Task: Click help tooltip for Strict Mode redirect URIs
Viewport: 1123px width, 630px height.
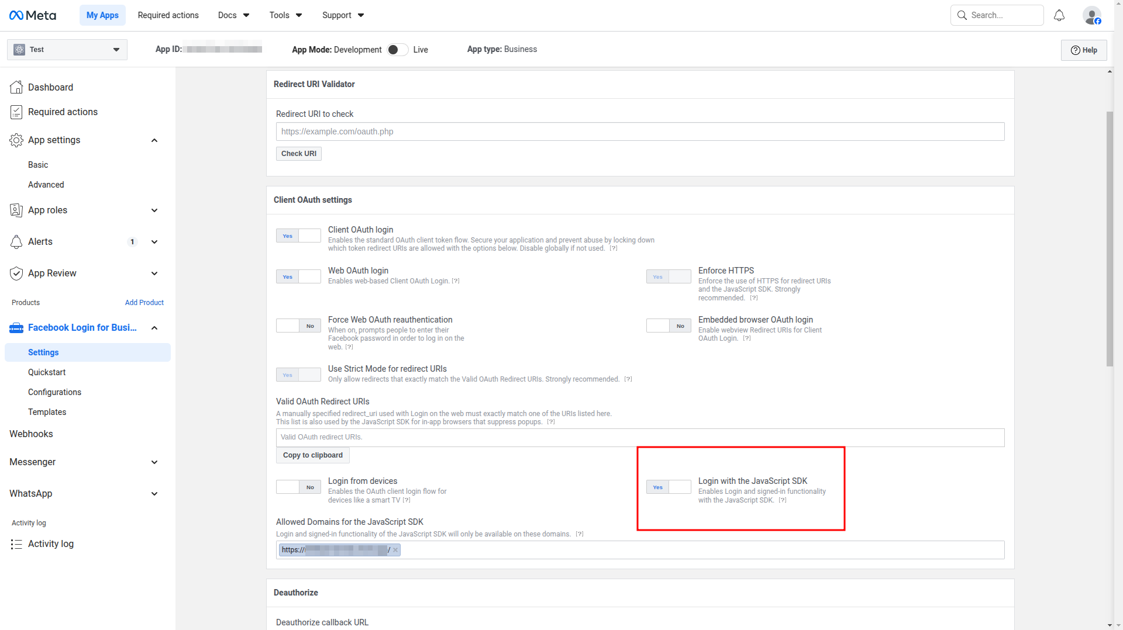Action: 628,379
